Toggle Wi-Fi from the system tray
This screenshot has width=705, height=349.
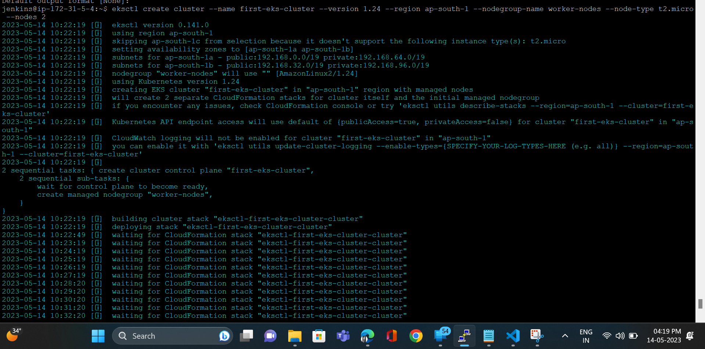(x=607, y=336)
